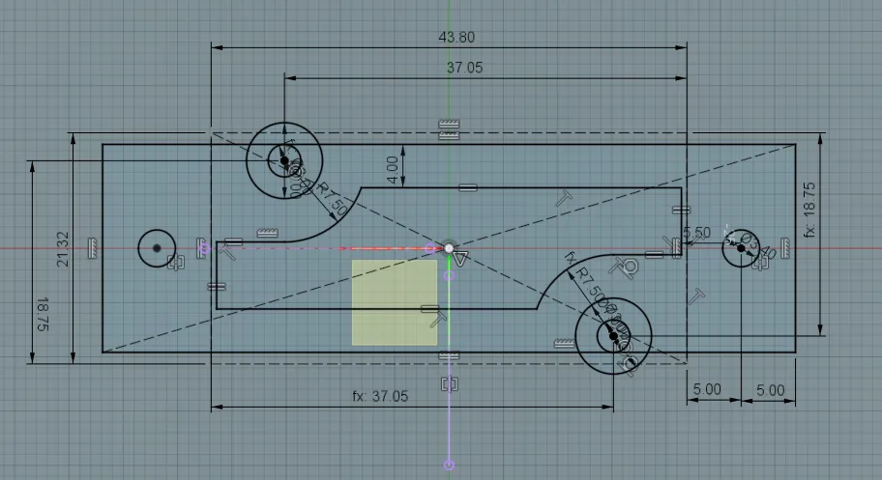Image resolution: width=882 pixels, height=480 pixels.
Task: Click vertical comb glyph at slot's left end
Action: pos(201,248)
